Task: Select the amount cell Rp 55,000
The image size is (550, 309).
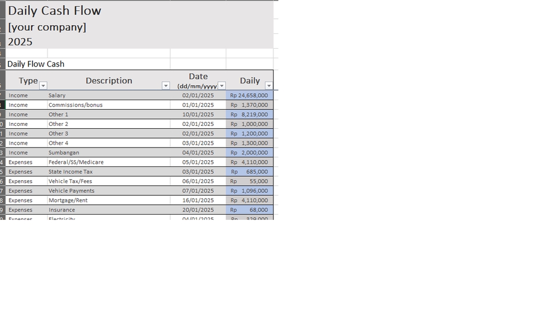Action: (x=249, y=181)
